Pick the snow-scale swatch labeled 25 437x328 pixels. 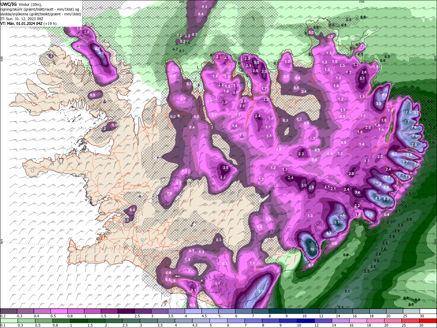[411, 311]
